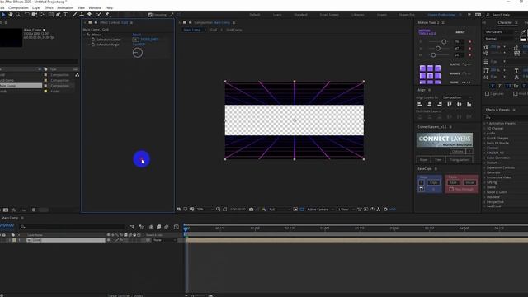Expand the Color Correction effects category

(x=485, y=158)
